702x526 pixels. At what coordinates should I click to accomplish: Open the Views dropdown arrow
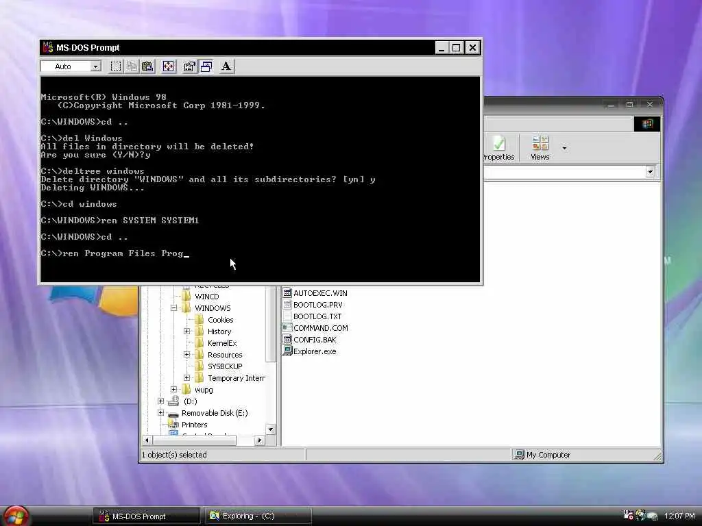(x=564, y=148)
